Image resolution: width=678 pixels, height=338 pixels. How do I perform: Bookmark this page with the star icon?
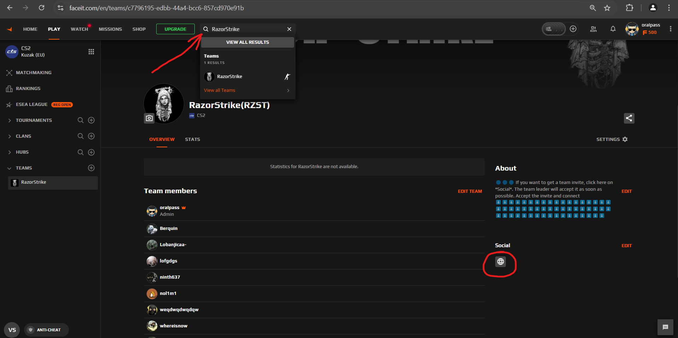[607, 8]
